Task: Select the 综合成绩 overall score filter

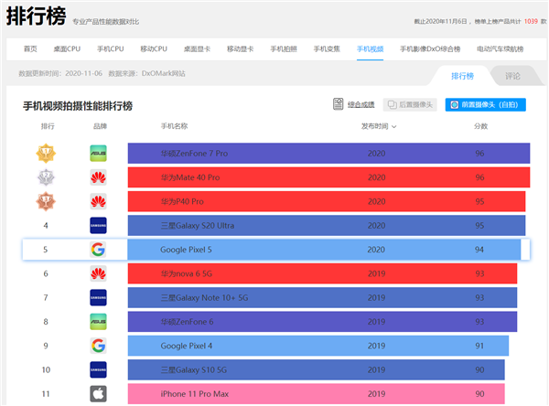Action: tap(355, 105)
